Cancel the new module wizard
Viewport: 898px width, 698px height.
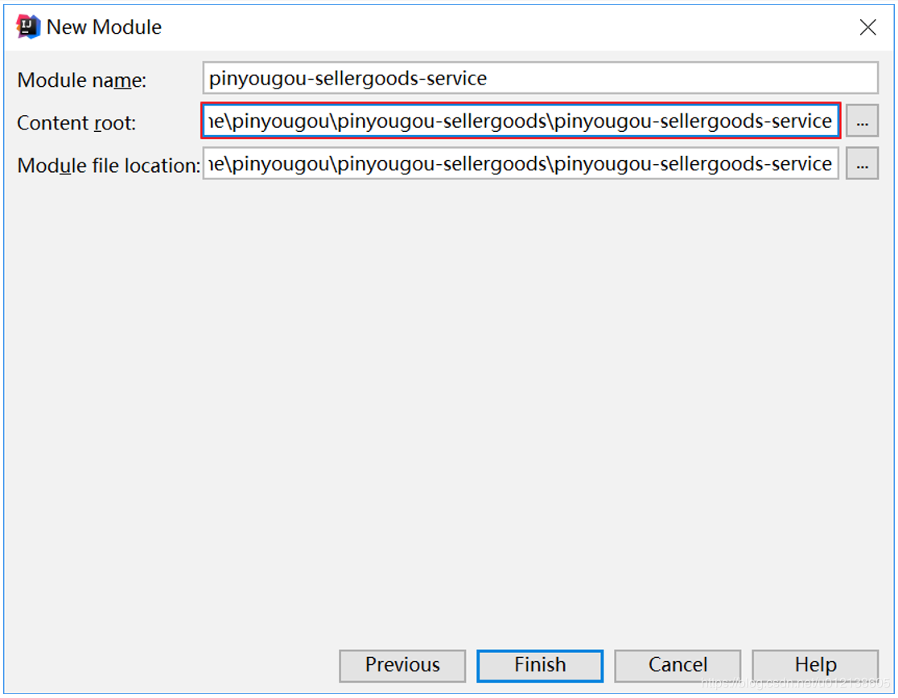pyautogui.click(x=678, y=665)
